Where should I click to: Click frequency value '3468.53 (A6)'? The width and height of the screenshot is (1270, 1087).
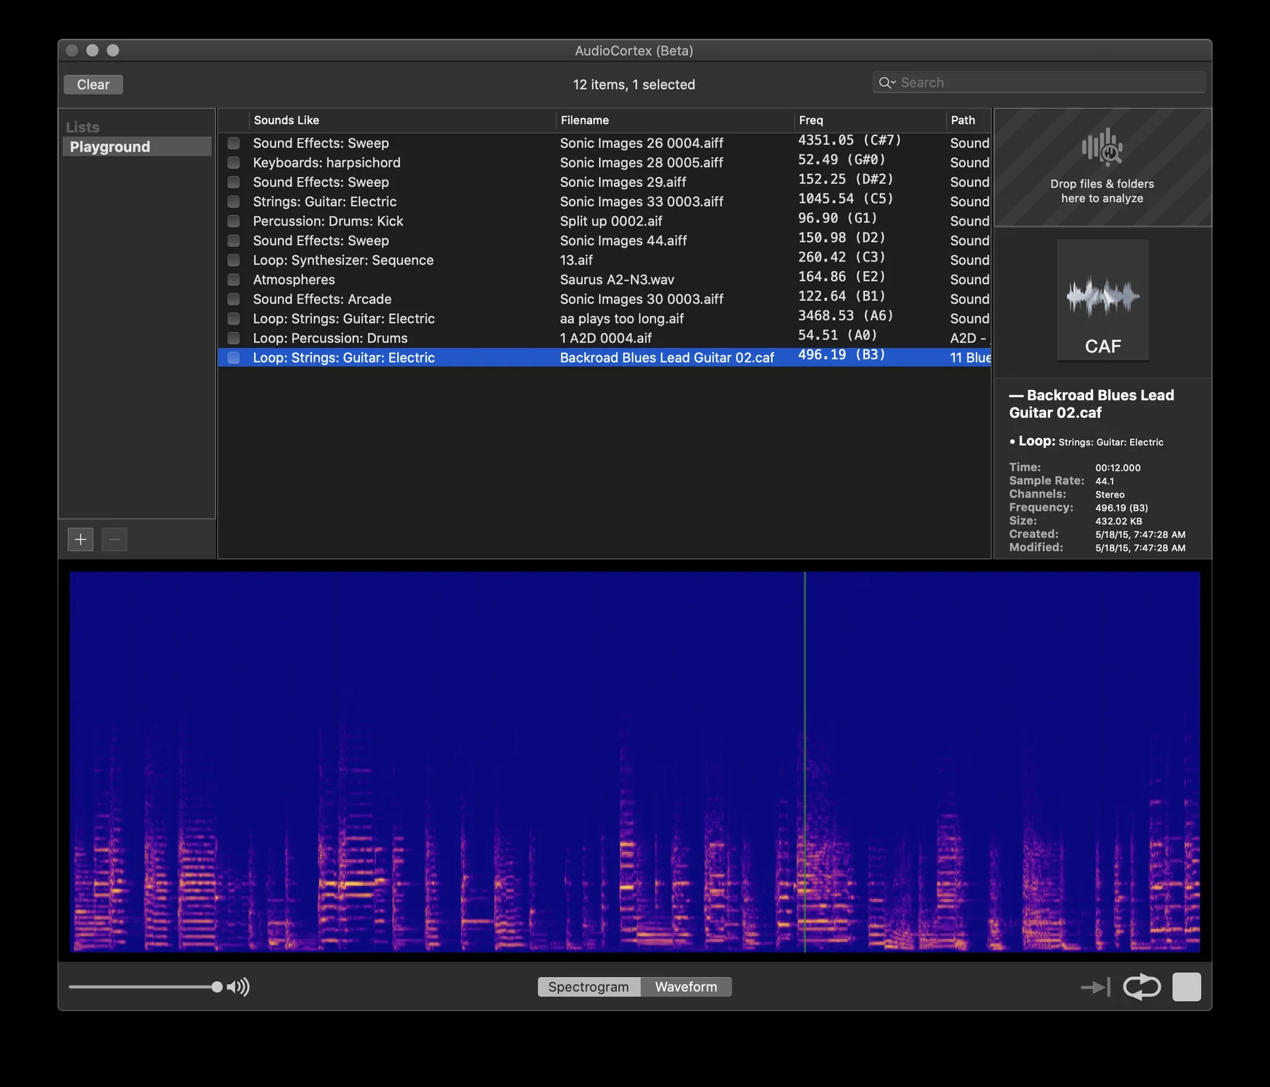pos(846,316)
